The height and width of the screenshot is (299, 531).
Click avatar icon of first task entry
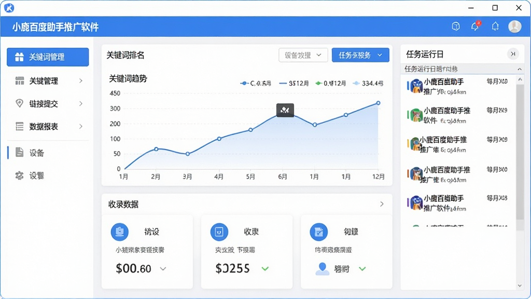tap(416, 86)
